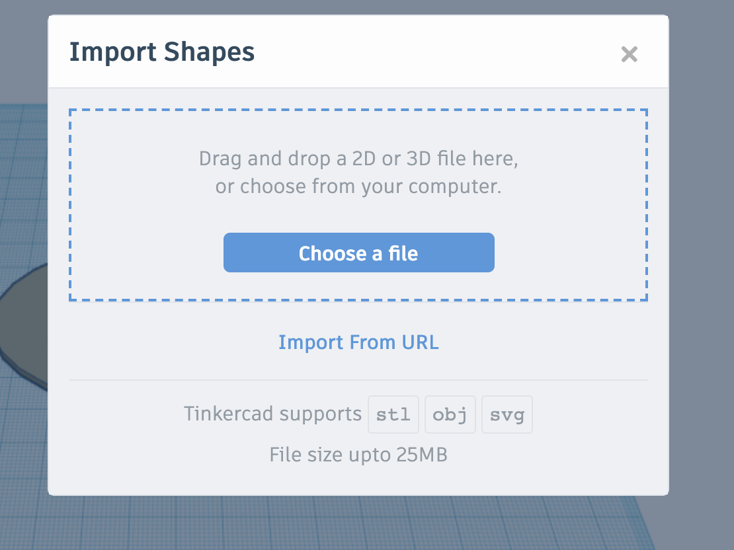Click the divider line under Import From URL
Screen dimensions: 734x550
coord(358,380)
